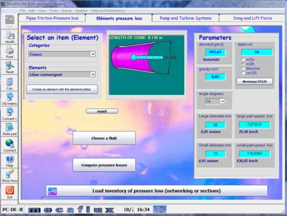Open the Tools menu
Image resolution: width=287 pixels, height=216 pixels.
tap(53, 10)
